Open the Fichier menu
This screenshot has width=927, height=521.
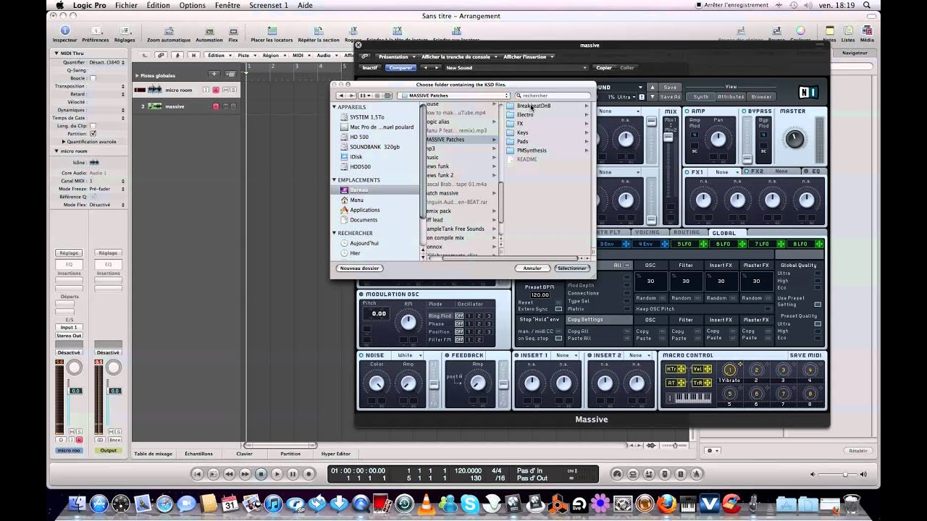[126, 5]
